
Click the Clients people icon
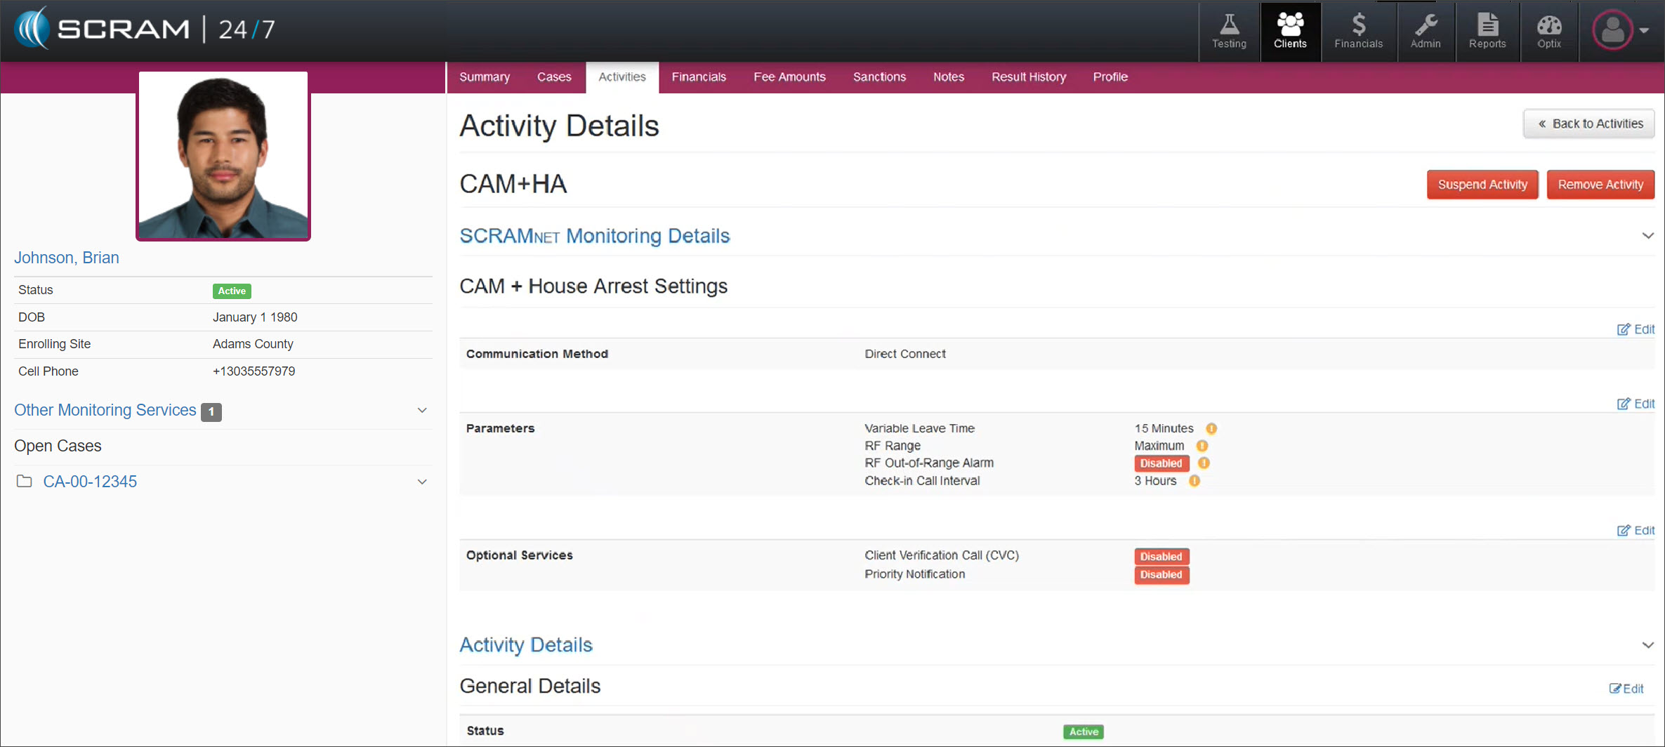(x=1290, y=26)
